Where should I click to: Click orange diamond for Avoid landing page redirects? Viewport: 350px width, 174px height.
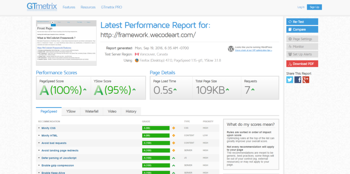(174, 150)
